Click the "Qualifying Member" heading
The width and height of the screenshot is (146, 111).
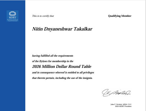(x=120, y=16)
